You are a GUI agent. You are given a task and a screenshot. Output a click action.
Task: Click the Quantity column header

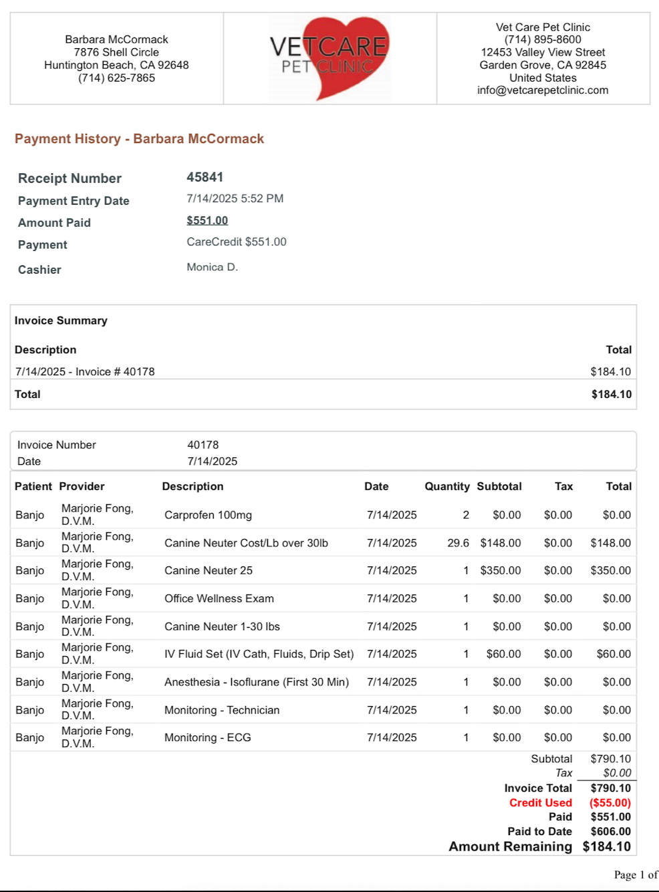click(x=446, y=487)
